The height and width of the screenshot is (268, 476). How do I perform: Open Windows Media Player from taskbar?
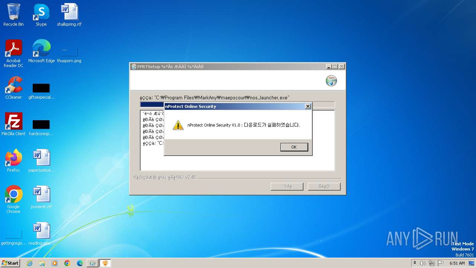(x=55, y=263)
